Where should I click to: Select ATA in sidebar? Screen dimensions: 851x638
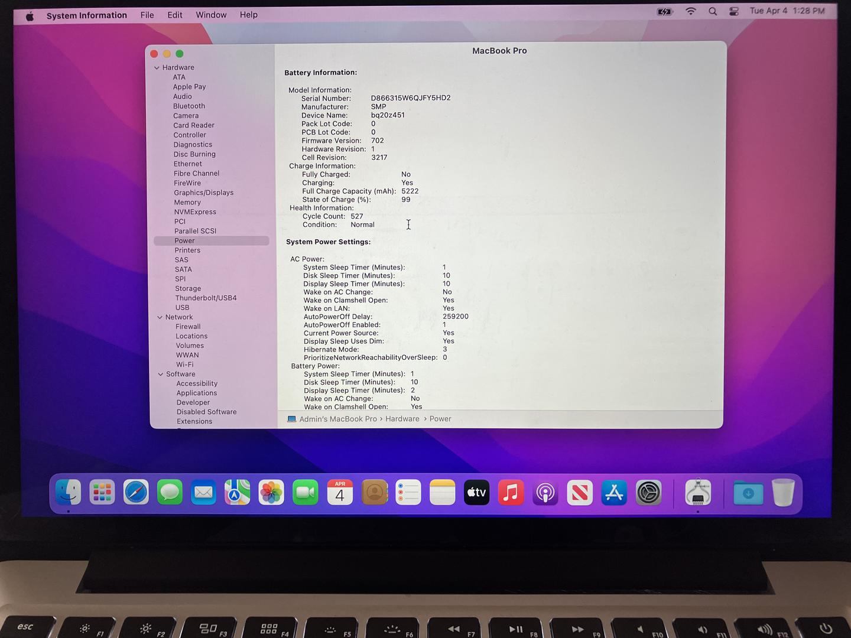click(179, 77)
